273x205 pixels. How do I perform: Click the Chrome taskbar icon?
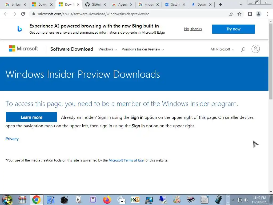[x=36, y=200]
